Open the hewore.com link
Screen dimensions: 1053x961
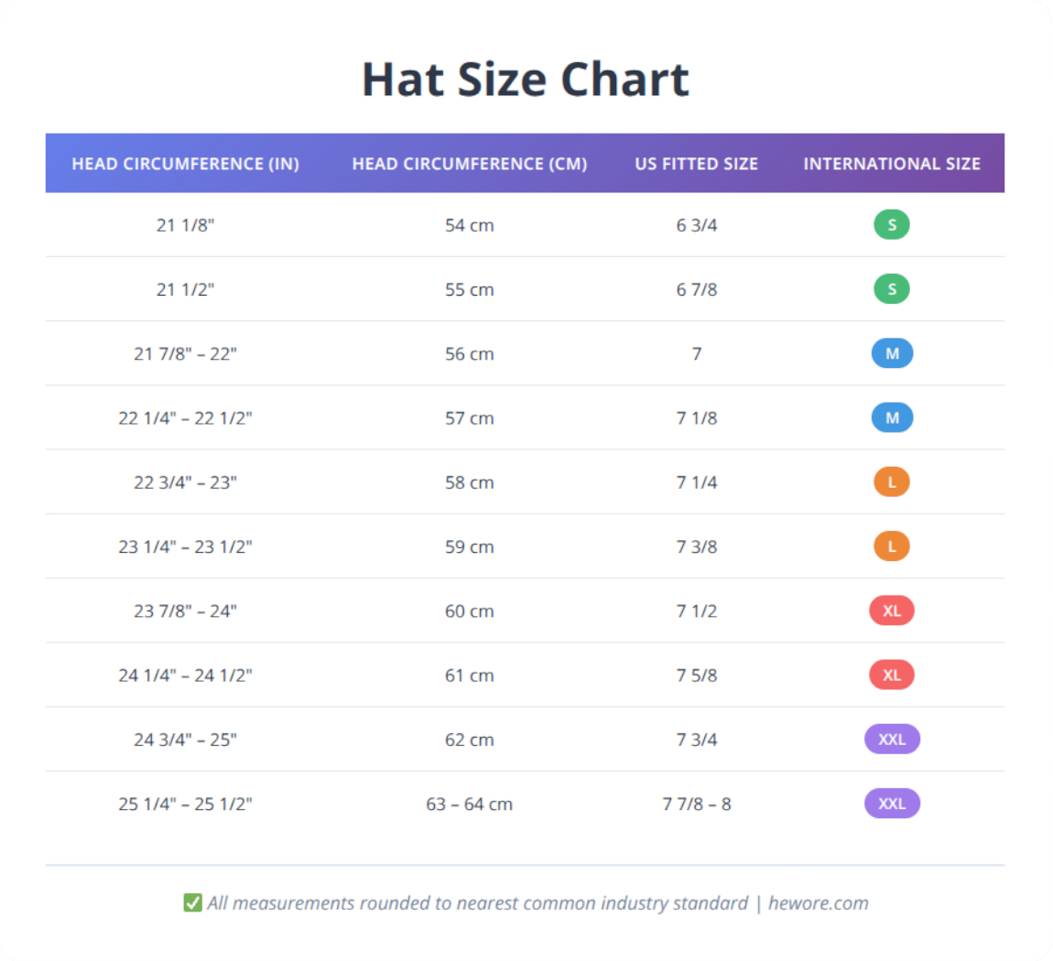pyautogui.click(x=817, y=902)
